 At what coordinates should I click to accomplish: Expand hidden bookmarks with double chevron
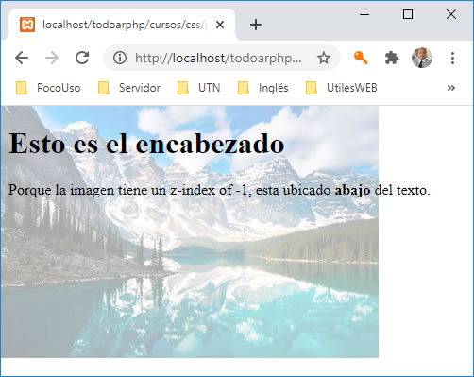(451, 88)
